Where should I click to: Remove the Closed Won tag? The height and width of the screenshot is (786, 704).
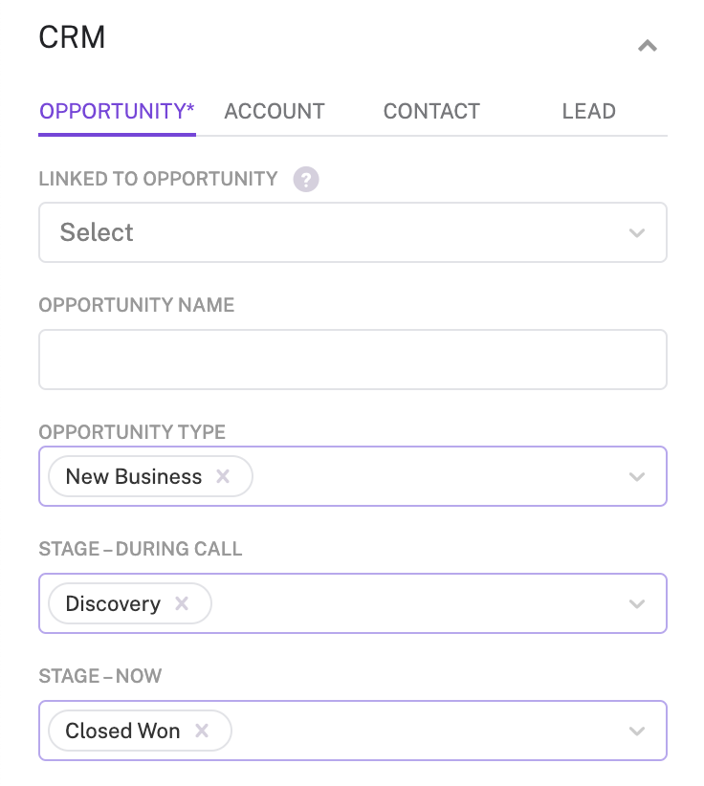click(202, 731)
